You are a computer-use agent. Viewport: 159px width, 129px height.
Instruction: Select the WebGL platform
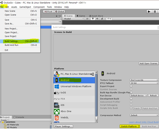click(74, 118)
